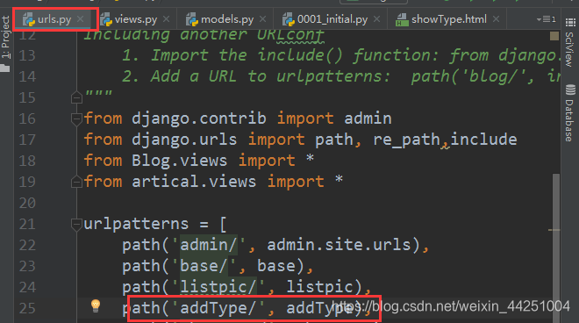Close the urls.py tab
This screenshot has height=323, width=579.
[80, 18]
